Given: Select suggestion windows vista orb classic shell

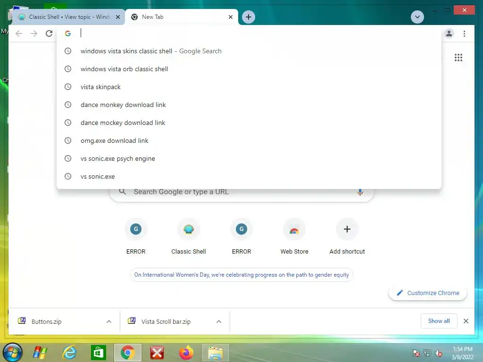Looking at the screenshot, I should [x=249, y=69].
